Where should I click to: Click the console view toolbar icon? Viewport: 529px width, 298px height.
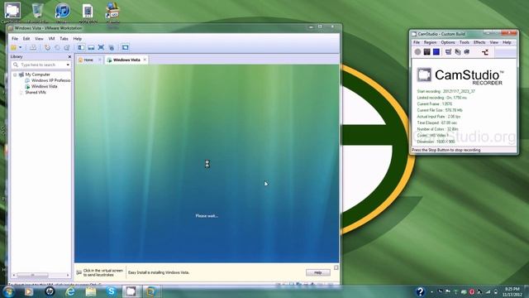[125, 48]
